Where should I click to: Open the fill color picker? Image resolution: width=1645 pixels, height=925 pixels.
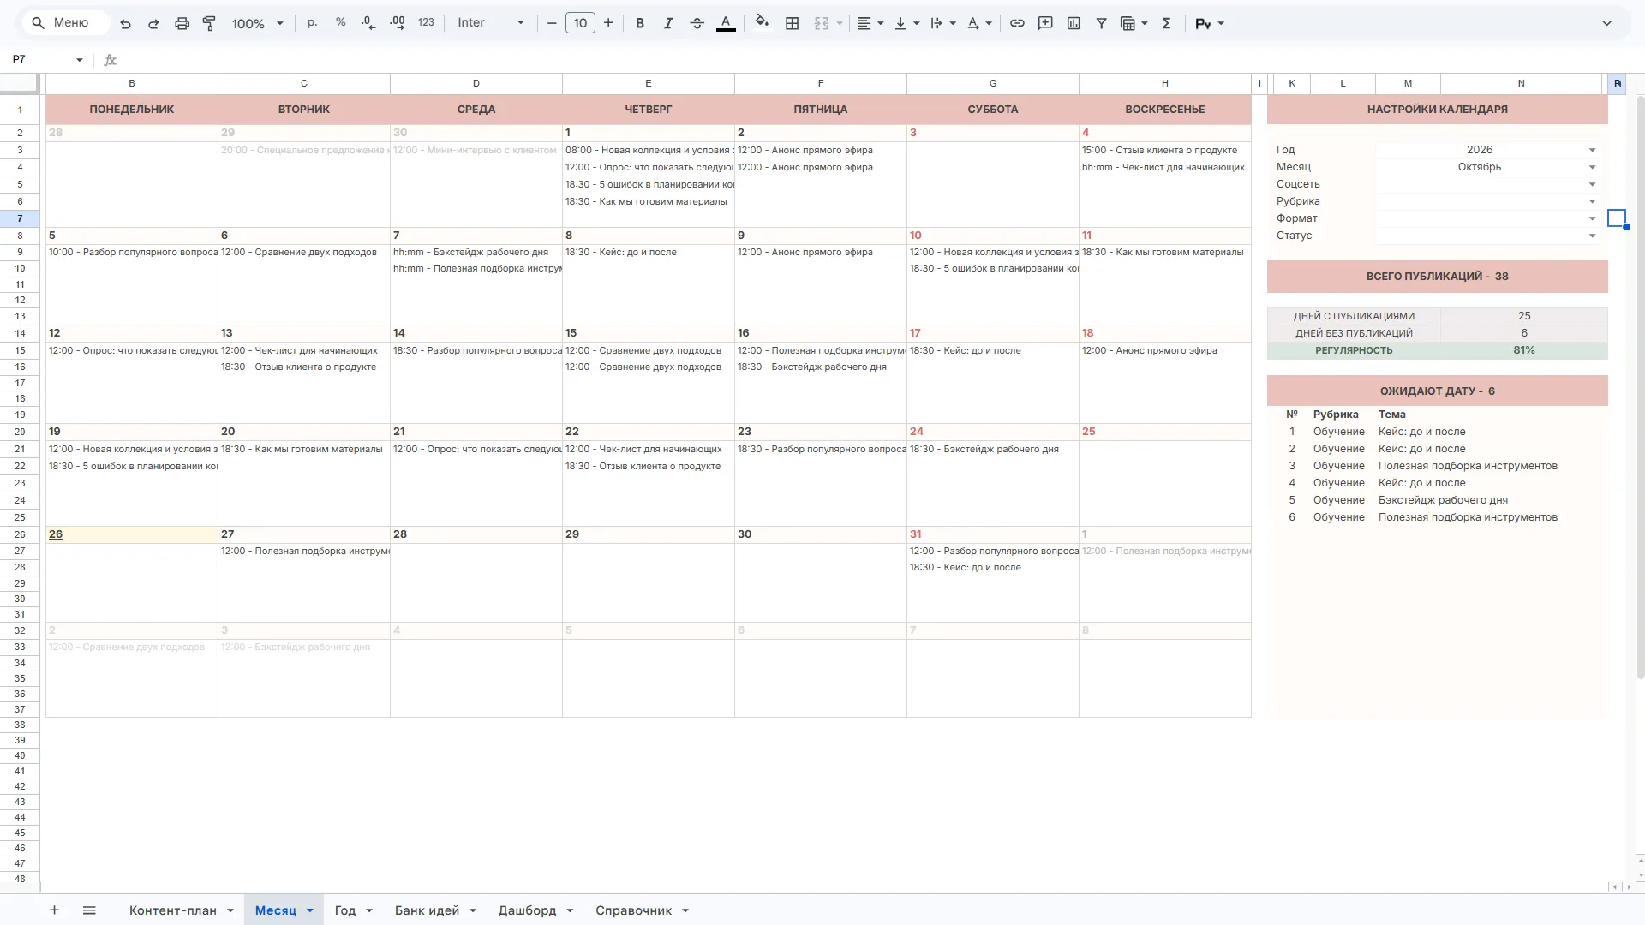(762, 23)
